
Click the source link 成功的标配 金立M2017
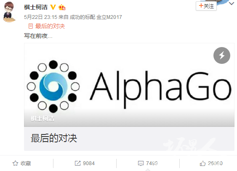click(96, 17)
